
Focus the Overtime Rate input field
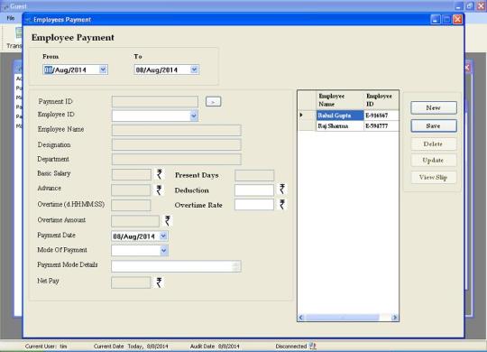[x=254, y=205]
